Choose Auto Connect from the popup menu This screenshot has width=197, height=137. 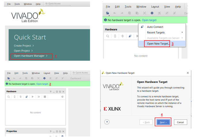pos(155,27)
